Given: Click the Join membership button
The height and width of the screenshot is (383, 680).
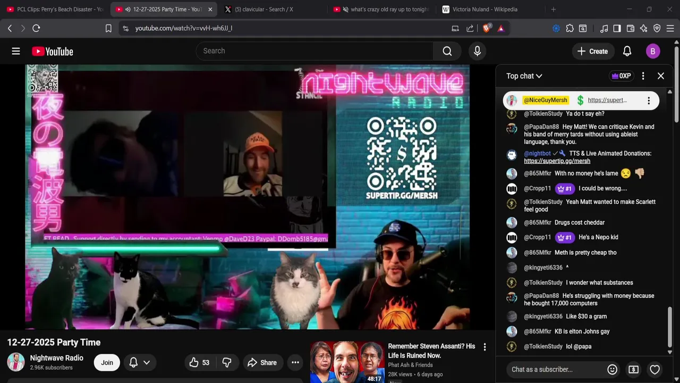Looking at the screenshot, I should [x=107, y=363].
